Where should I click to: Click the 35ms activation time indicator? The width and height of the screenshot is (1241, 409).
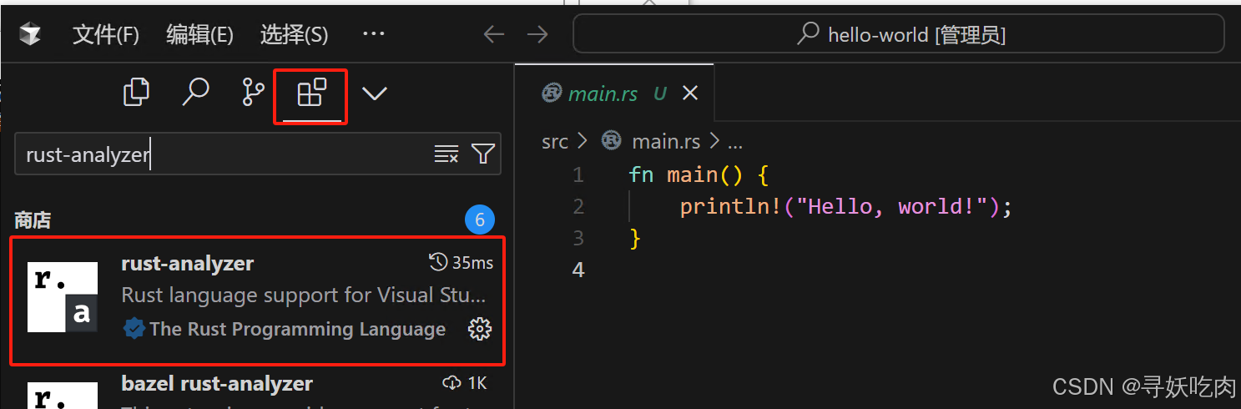[x=461, y=263]
